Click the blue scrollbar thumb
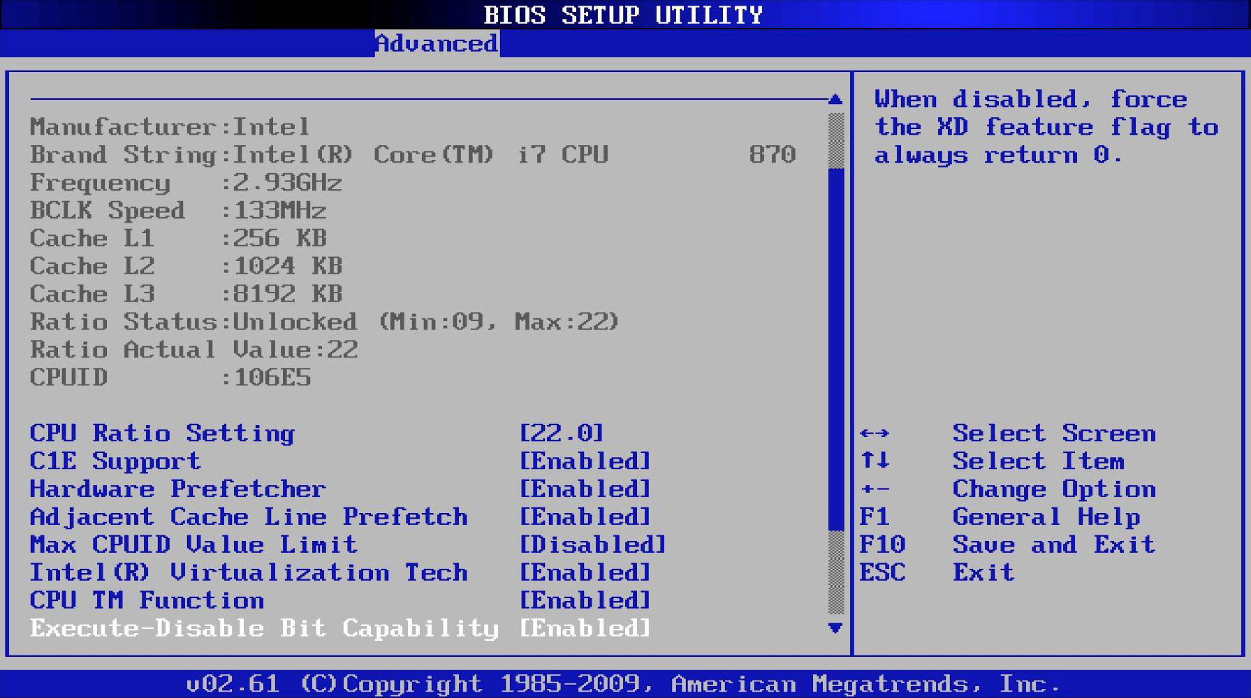The height and width of the screenshot is (698, 1251). point(835,349)
